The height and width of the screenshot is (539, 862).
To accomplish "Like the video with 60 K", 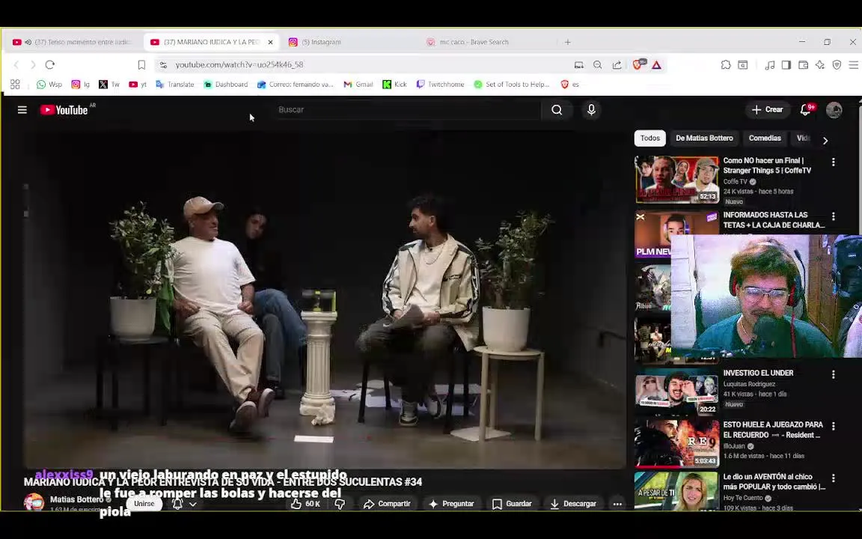I will point(305,504).
